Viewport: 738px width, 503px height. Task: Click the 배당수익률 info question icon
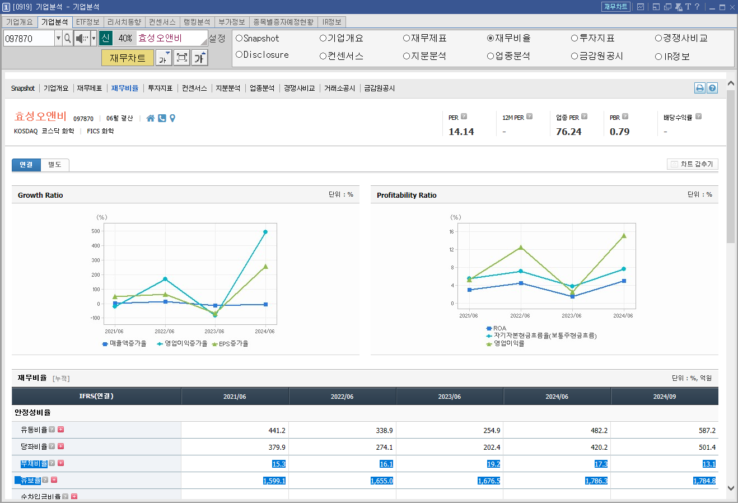tap(698, 117)
